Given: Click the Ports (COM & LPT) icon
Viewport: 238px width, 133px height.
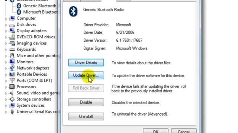Looking at the screenshot, I should point(12,81).
